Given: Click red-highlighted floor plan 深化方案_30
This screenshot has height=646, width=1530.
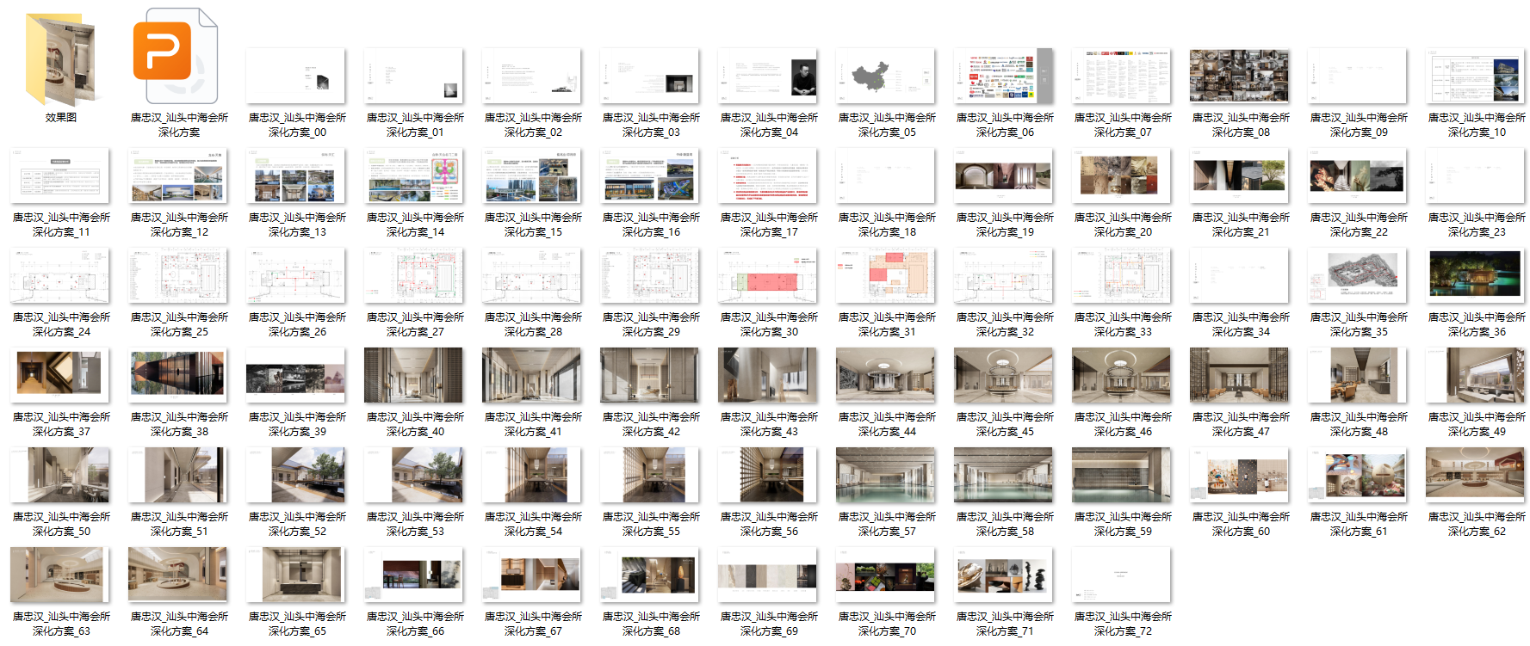Looking at the screenshot, I should pos(768,276).
